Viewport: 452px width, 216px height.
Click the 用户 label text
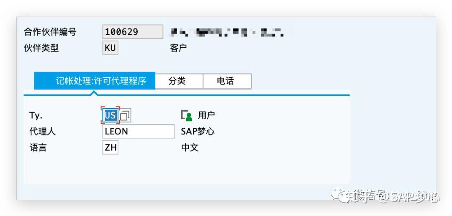click(206, 116)
